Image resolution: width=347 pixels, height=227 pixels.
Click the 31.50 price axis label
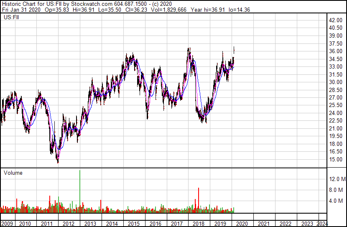(335, 74)
